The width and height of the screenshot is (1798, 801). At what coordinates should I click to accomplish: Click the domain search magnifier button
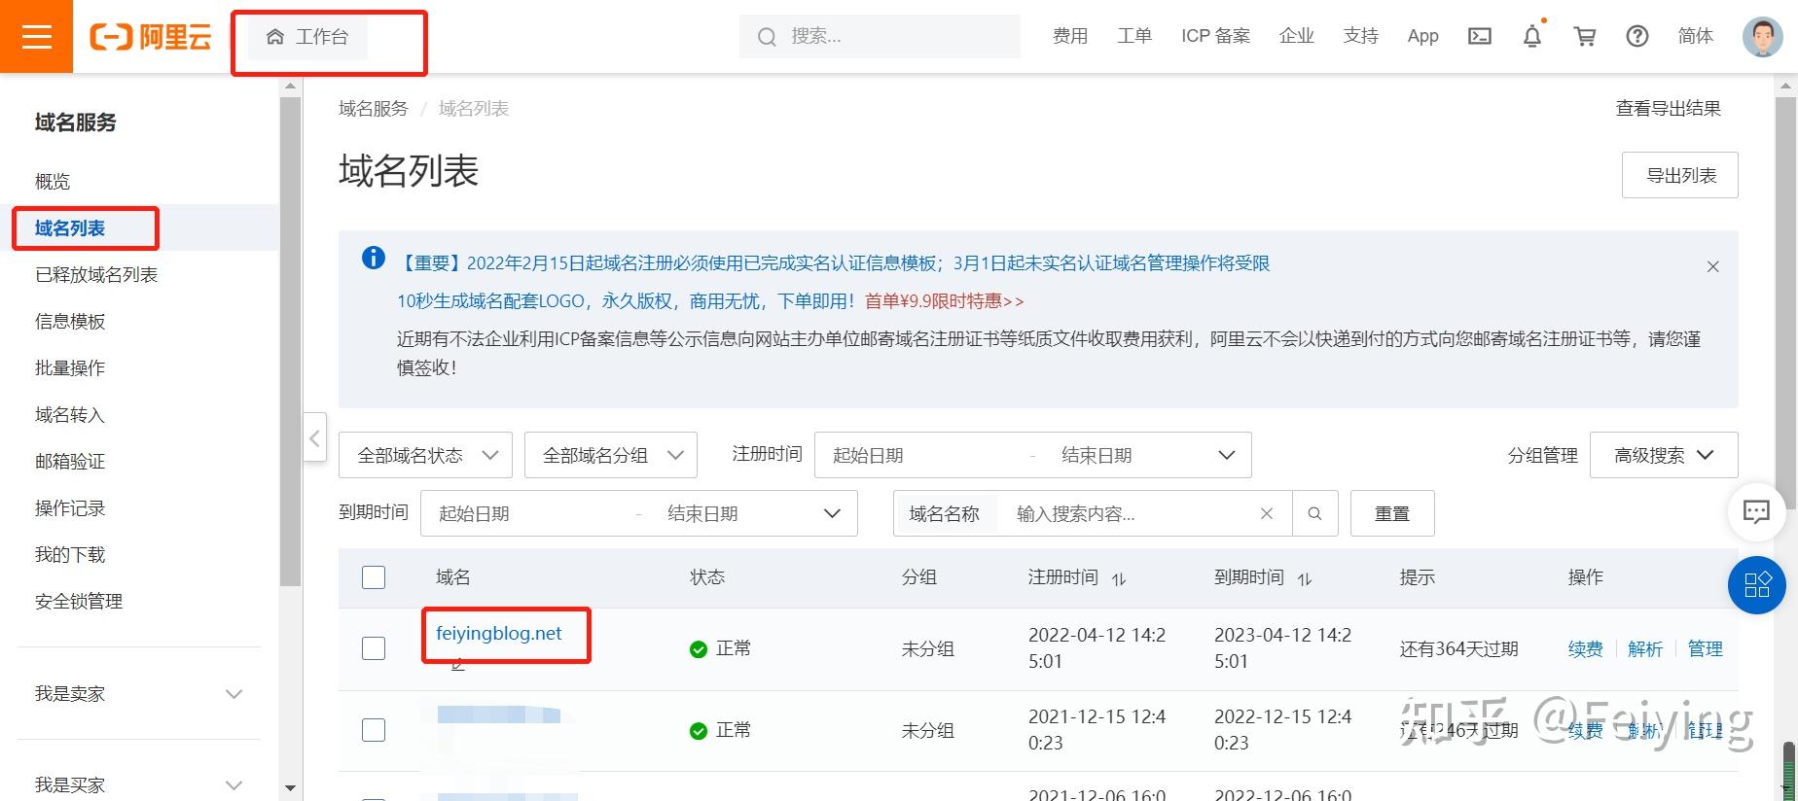coord(1314,513)
